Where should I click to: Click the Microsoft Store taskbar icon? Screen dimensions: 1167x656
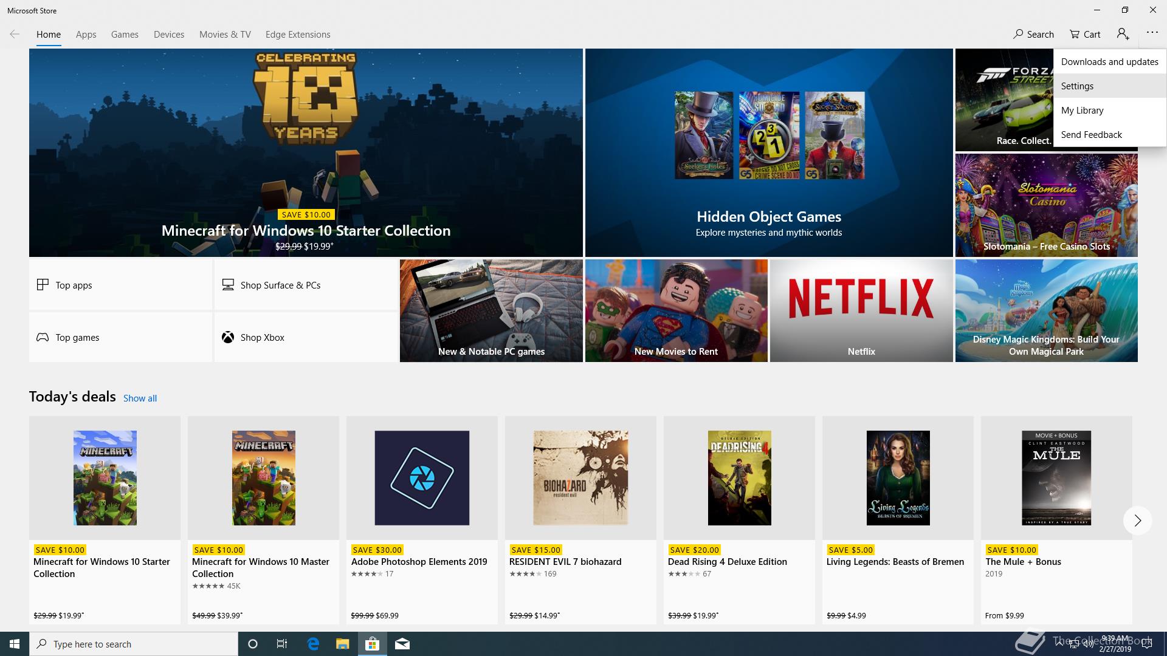372,644
